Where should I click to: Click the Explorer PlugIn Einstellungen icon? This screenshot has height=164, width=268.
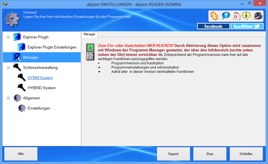click(21, 47)
